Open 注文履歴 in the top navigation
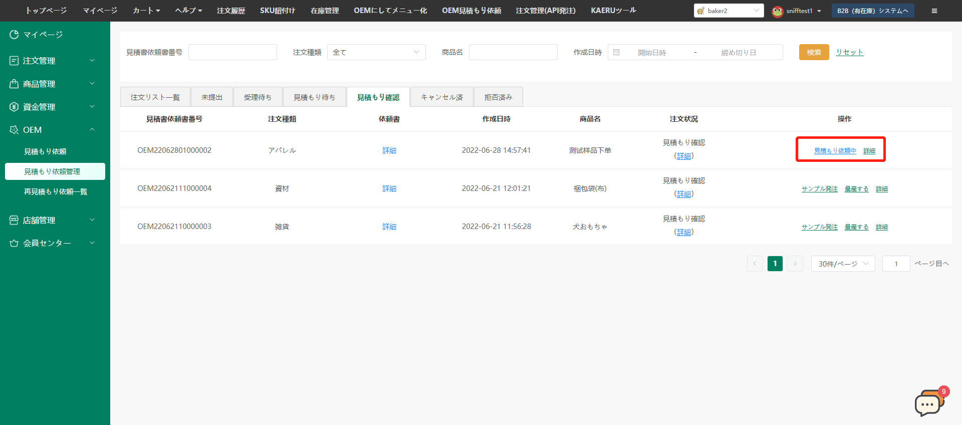 tap(231, 11)
